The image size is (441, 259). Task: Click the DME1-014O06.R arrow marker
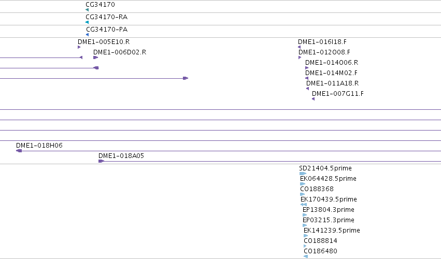click(307, 68)
